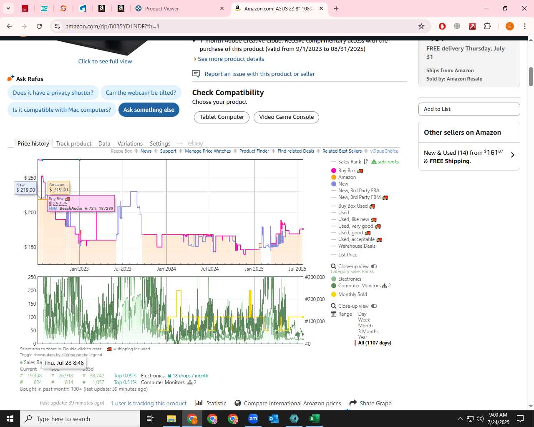The width and height of the screenshot is (534, 427).
Task: Click the red Opera-style extension icon
Action: [442, 26]
